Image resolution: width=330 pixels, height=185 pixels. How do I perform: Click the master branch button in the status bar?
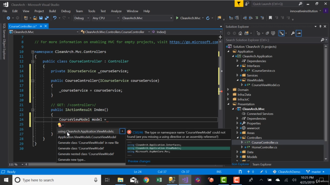tap(316, 172)
